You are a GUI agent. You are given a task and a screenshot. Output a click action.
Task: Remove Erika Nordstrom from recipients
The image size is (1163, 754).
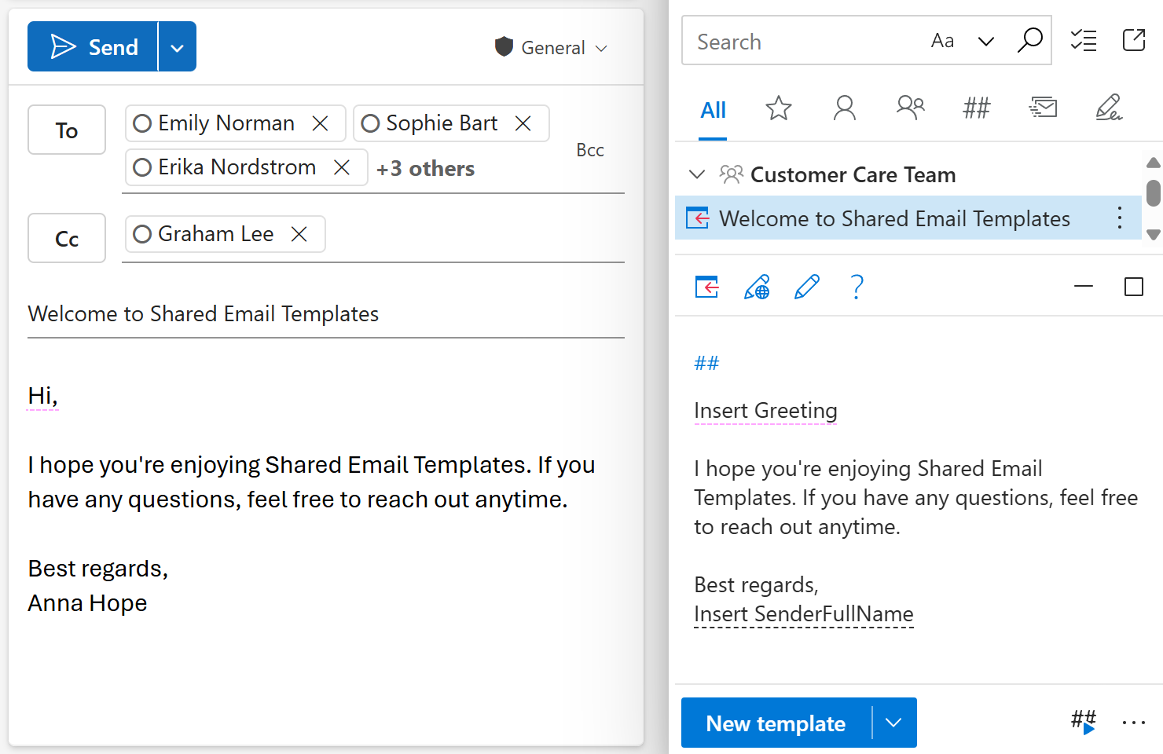click(342, 167)
